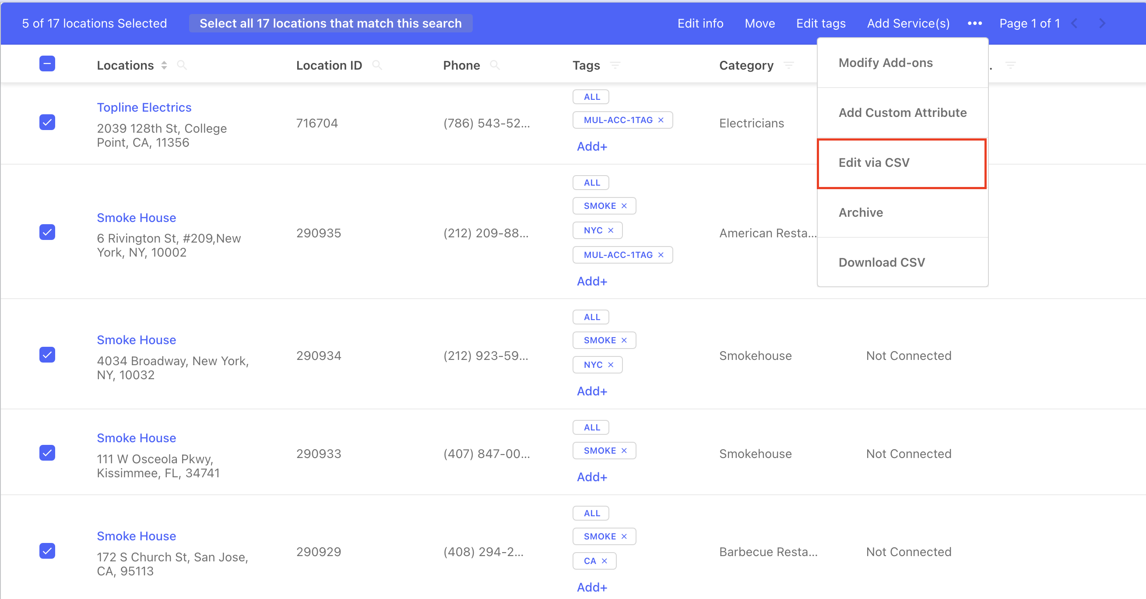Click phone number (212) 209-88...
This screenshot has width=1146, height=599.
tap(486, 233)
